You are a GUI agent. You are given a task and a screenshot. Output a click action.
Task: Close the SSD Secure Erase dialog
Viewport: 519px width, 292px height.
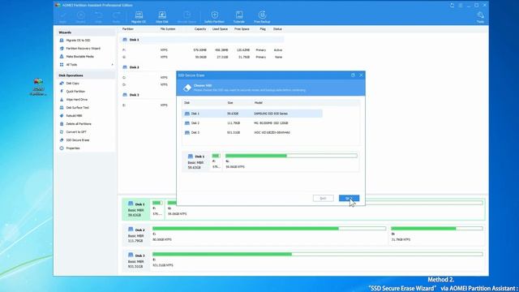[361, 75]
